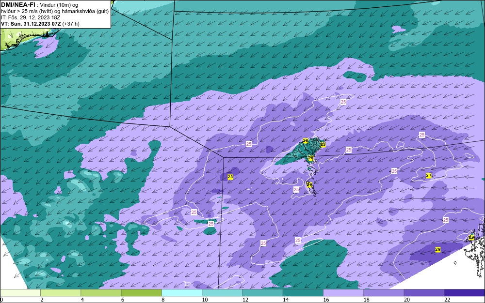Click the lavender 16–18 m/s legend swatch
The width and height of the screenshot is (485, 303).
point(343,293)
